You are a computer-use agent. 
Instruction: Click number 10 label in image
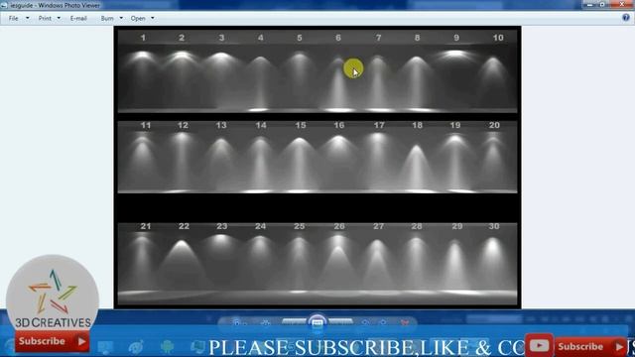pos(498,38)
